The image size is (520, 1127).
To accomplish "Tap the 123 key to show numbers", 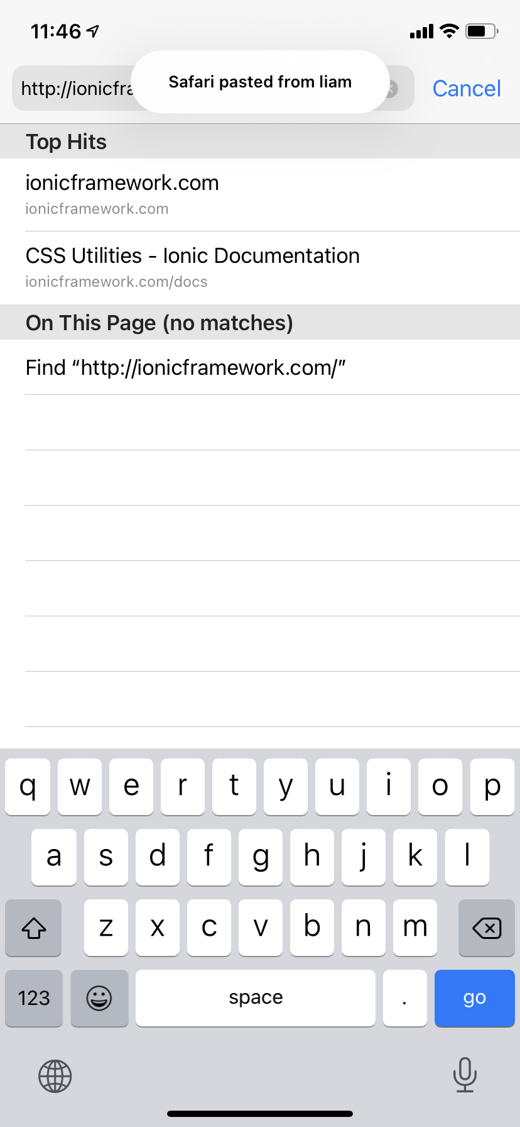I will point(33,998).
